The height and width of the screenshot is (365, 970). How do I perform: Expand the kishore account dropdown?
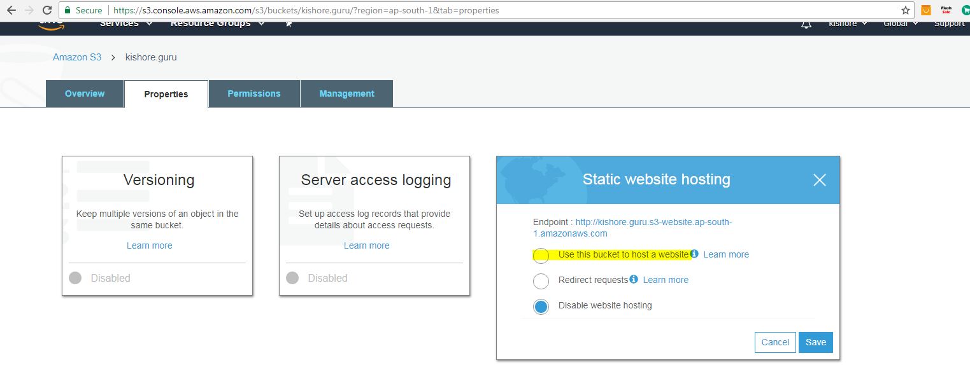pos(848,24)
